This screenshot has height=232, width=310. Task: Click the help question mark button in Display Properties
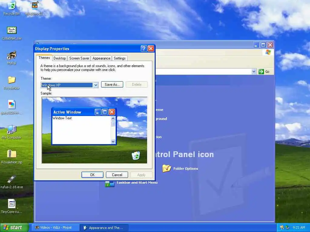[x=144, y=49]
